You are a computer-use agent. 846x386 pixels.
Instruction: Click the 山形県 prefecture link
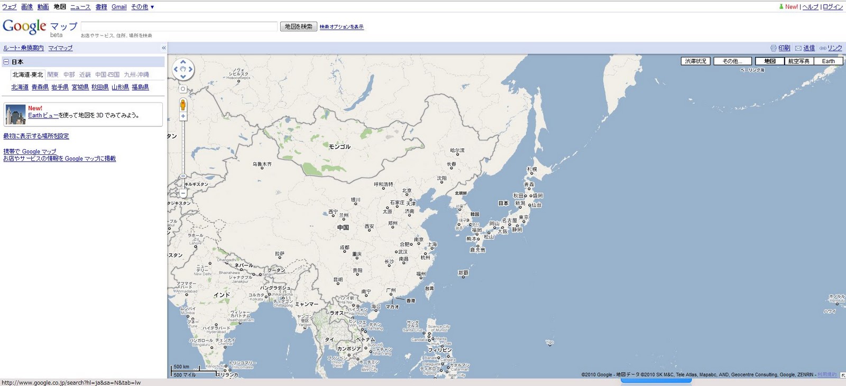point(120,87)
